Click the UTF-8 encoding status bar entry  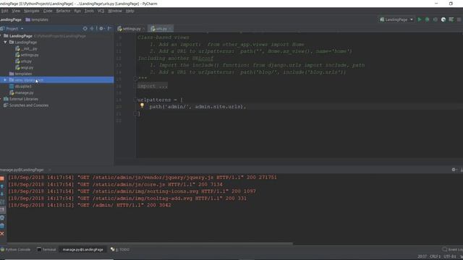(x=450, y=256)
